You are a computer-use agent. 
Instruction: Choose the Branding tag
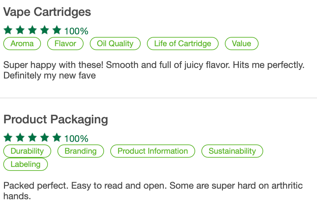click(x=81, y=151)
